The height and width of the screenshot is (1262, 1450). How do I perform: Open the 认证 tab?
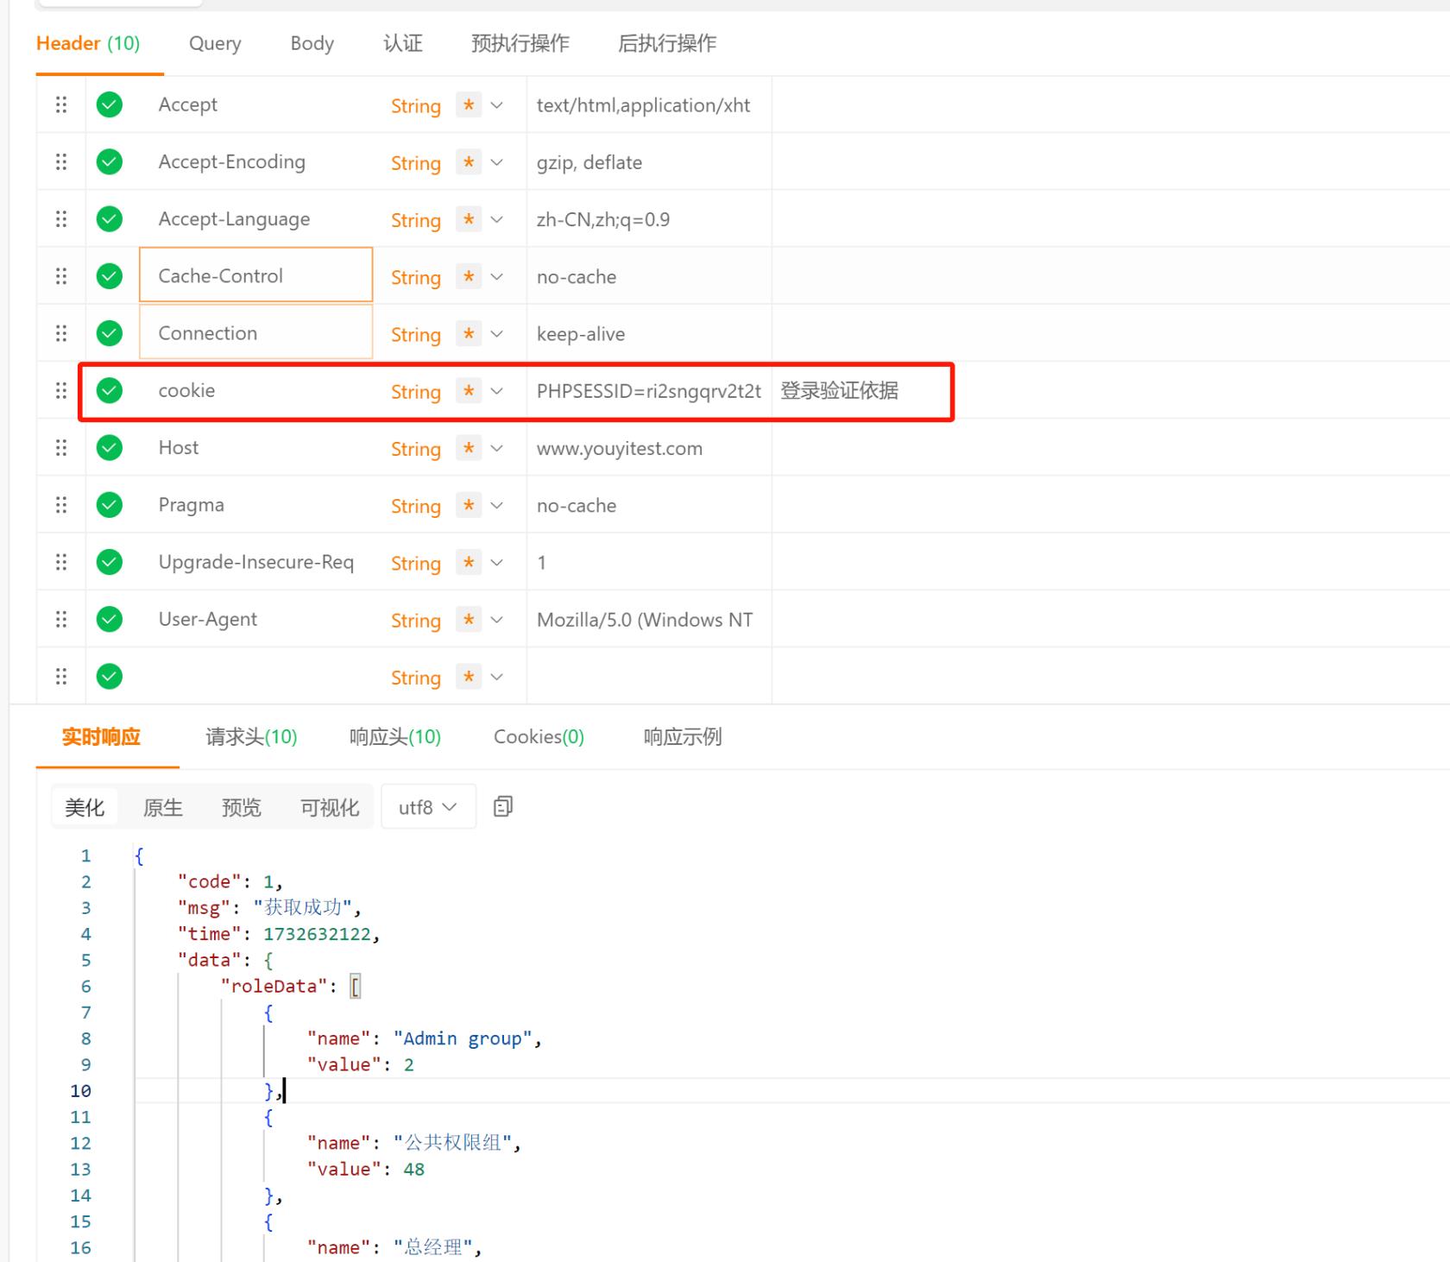coord(403,43)
